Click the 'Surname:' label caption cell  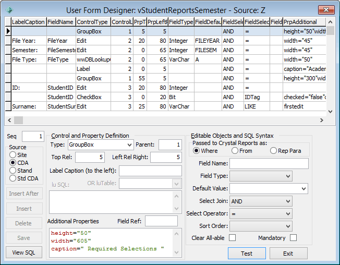(29, 106)
